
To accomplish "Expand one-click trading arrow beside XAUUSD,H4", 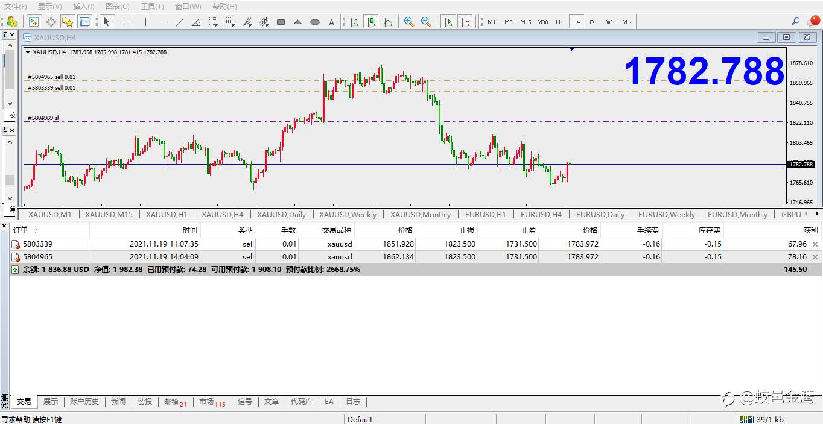I will coord(28,52).
